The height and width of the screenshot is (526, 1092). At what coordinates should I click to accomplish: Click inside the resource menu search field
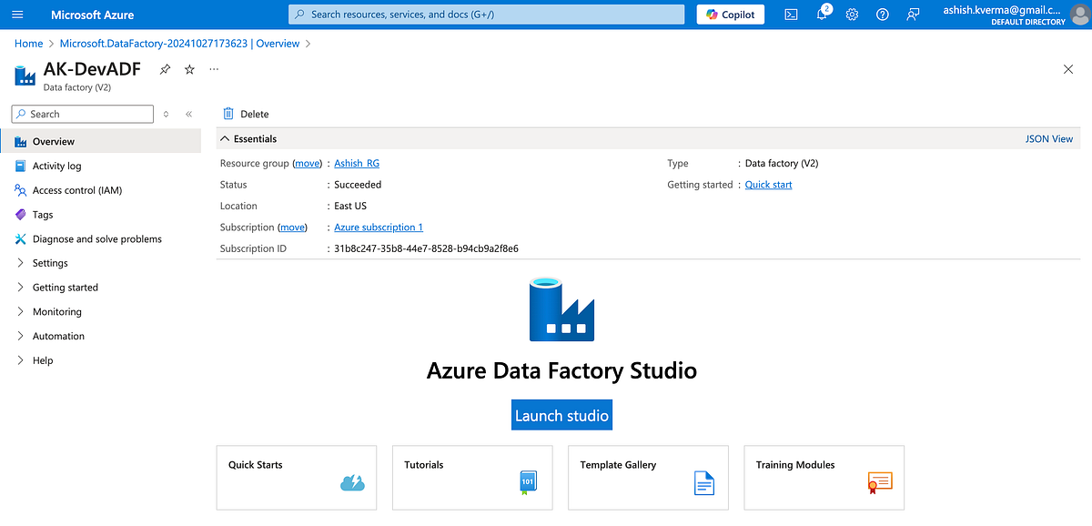[82, 114]
